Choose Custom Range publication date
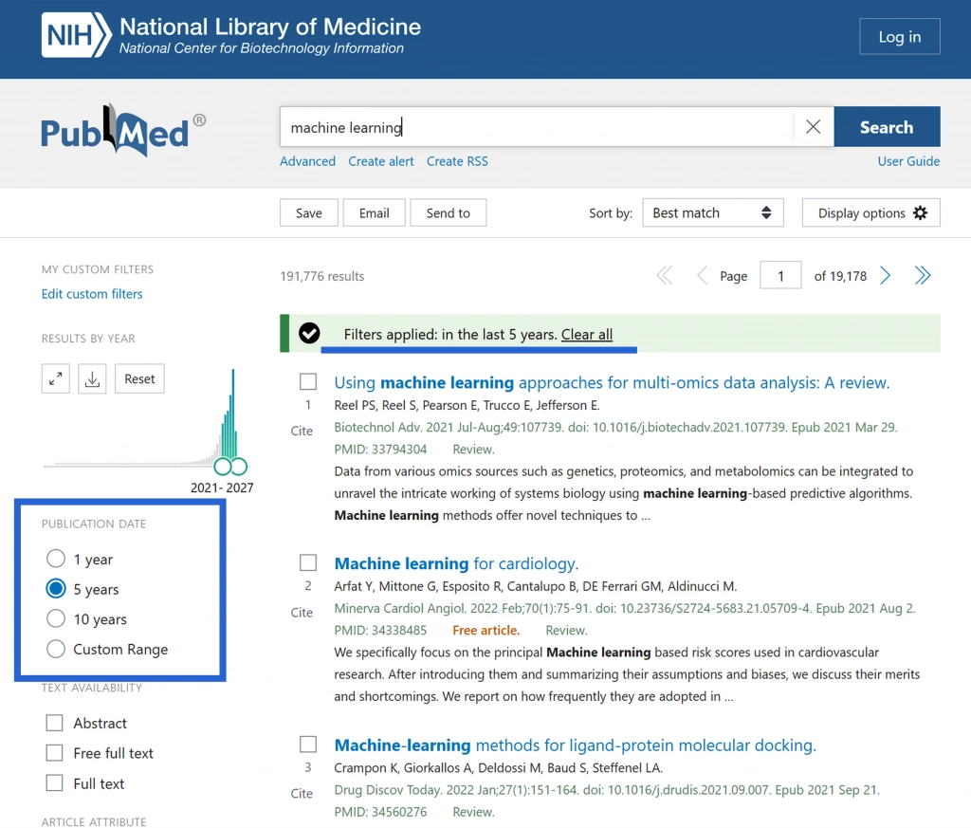 (56, 649)
